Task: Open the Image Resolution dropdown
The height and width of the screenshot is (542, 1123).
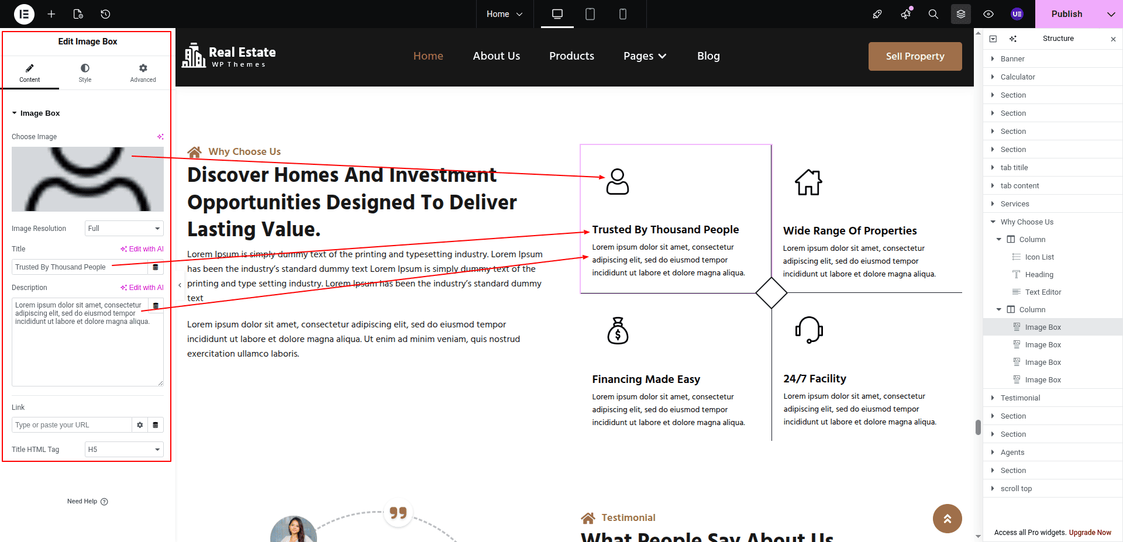Action: pyautogui.click(x=124, y=229)
